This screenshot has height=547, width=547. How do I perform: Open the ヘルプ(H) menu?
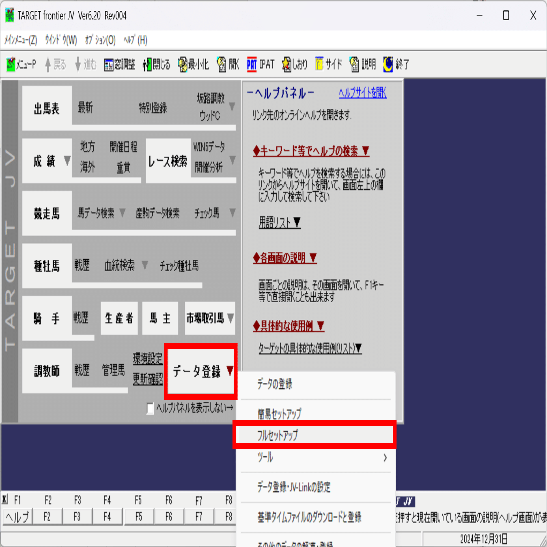click(x=135, y=40)
